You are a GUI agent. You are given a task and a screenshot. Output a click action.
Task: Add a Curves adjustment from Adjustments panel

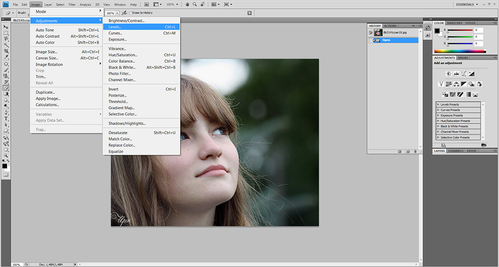[x=464, y=73]
